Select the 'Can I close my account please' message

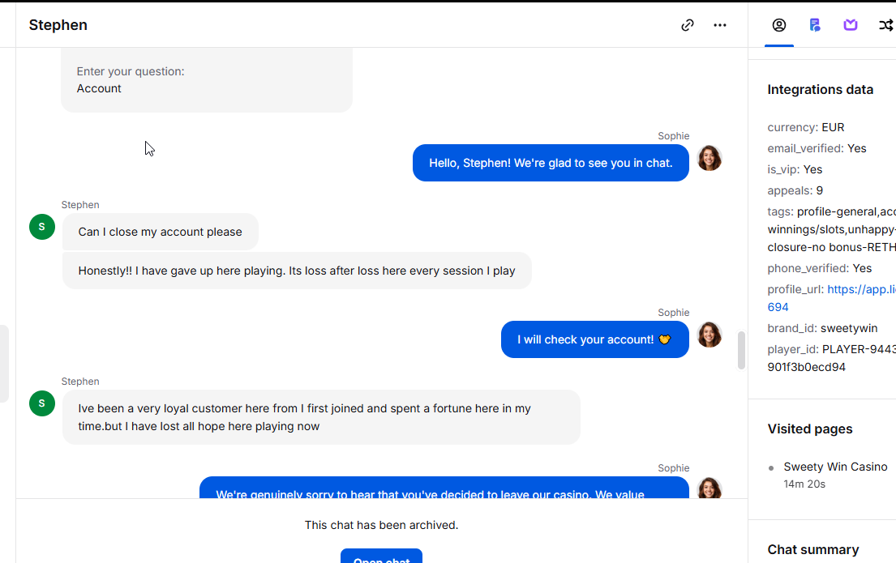coord(160,232)
